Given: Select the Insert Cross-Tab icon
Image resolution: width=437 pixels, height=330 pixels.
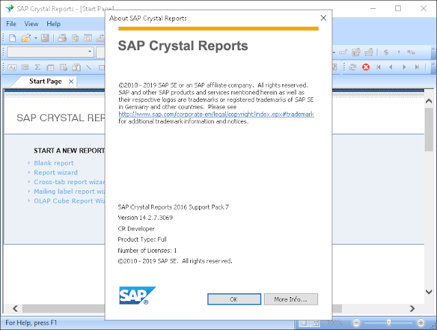Looking at the screenshot, I should [x=51, y=67].
